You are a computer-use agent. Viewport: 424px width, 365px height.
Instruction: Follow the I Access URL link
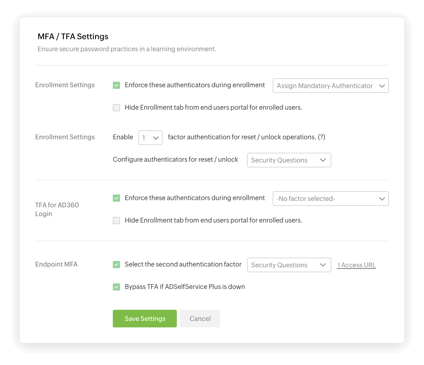(356, 265)
